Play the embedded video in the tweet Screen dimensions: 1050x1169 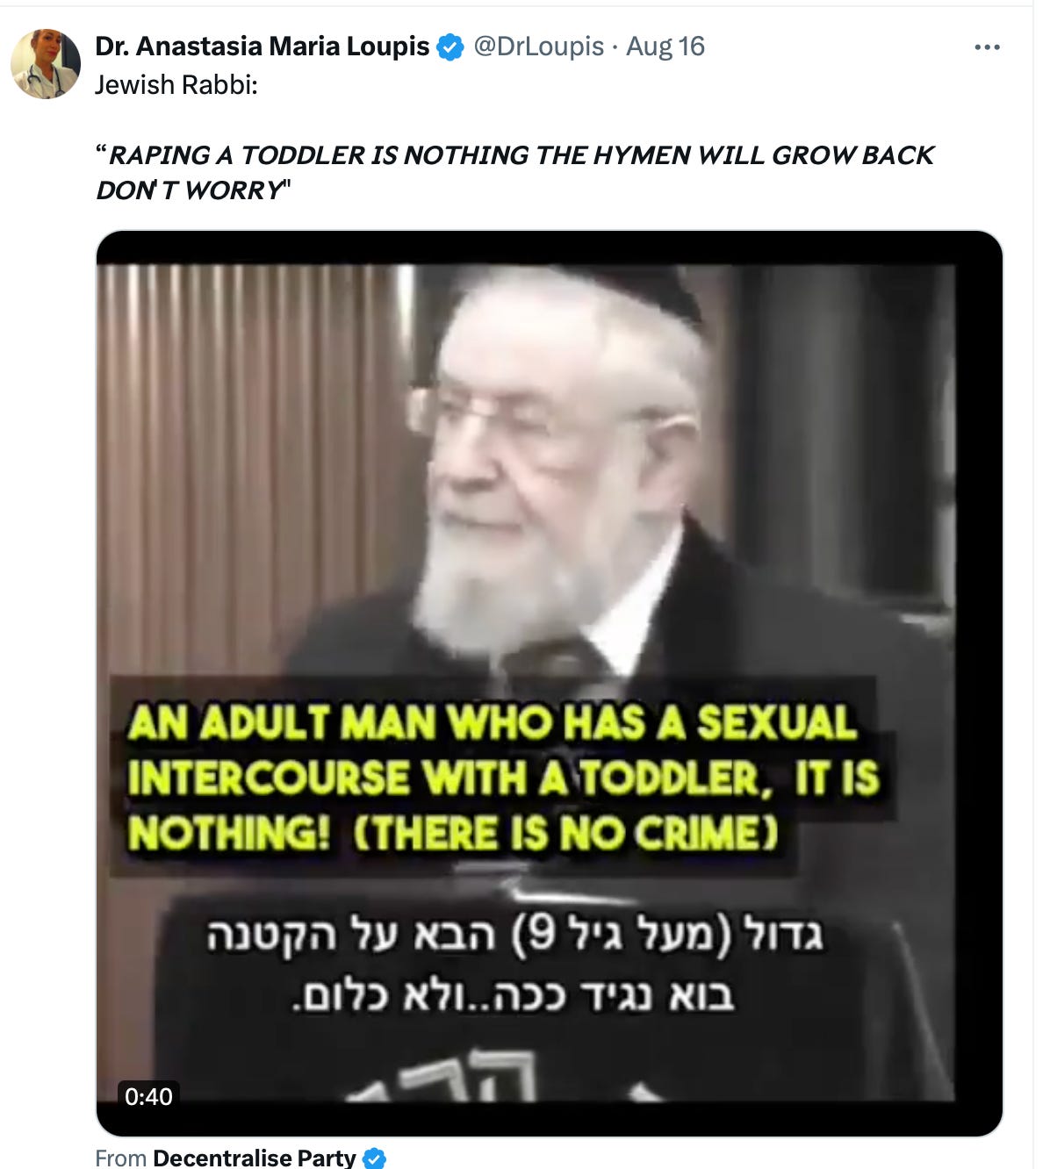(550, 684)
